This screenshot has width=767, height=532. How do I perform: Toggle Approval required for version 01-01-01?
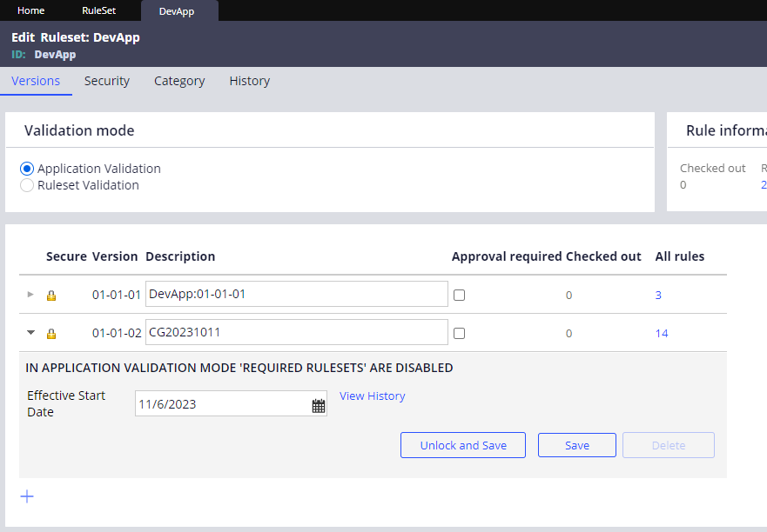point(459,296)
